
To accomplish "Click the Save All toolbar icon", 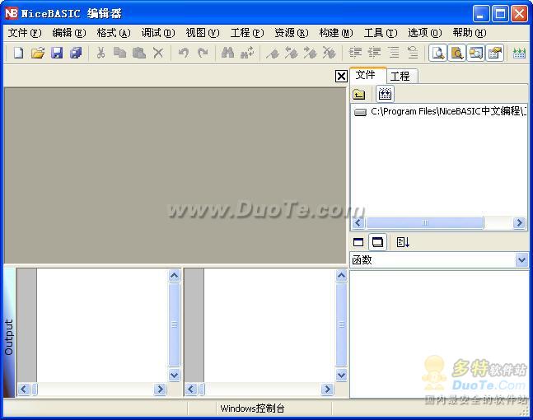I will pos(76,53).
